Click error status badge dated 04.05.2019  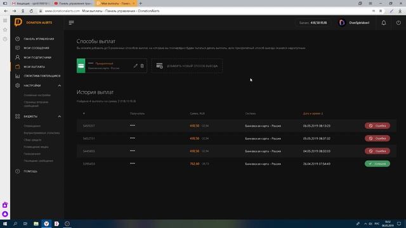tap(377, 151)
